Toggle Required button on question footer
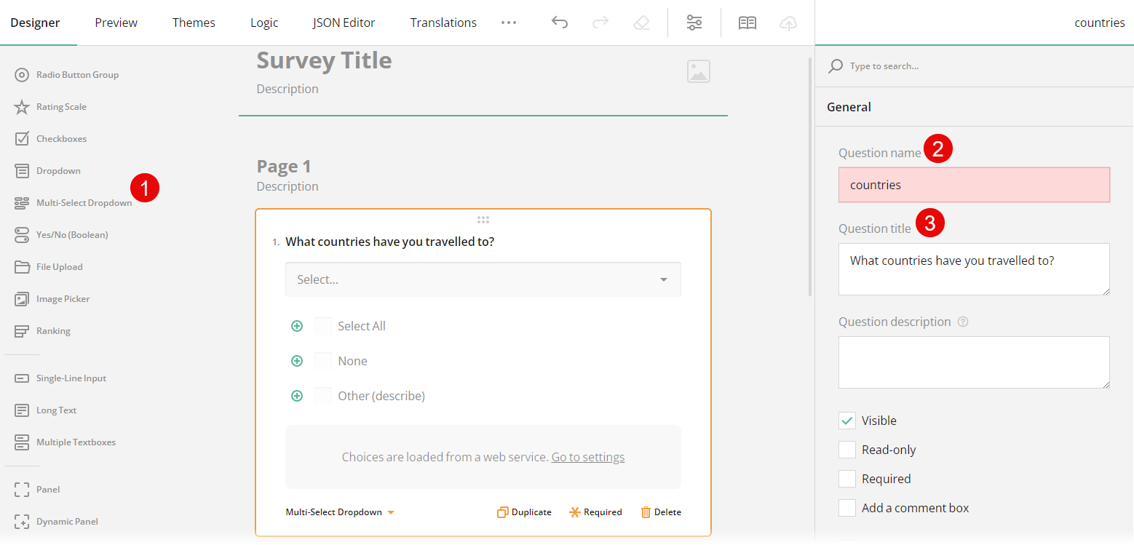1134x545 pixels. pyautogui.click(x=595, y=512)
